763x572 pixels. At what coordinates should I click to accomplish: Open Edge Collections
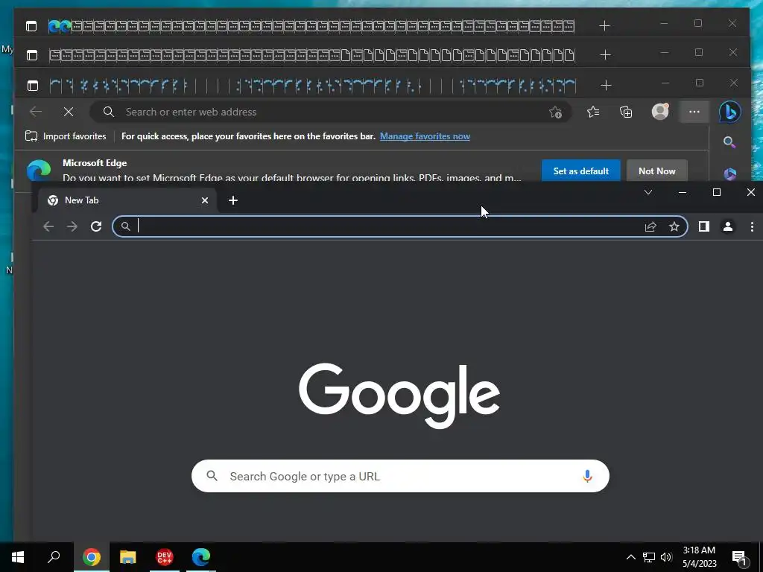pos(626,112)
